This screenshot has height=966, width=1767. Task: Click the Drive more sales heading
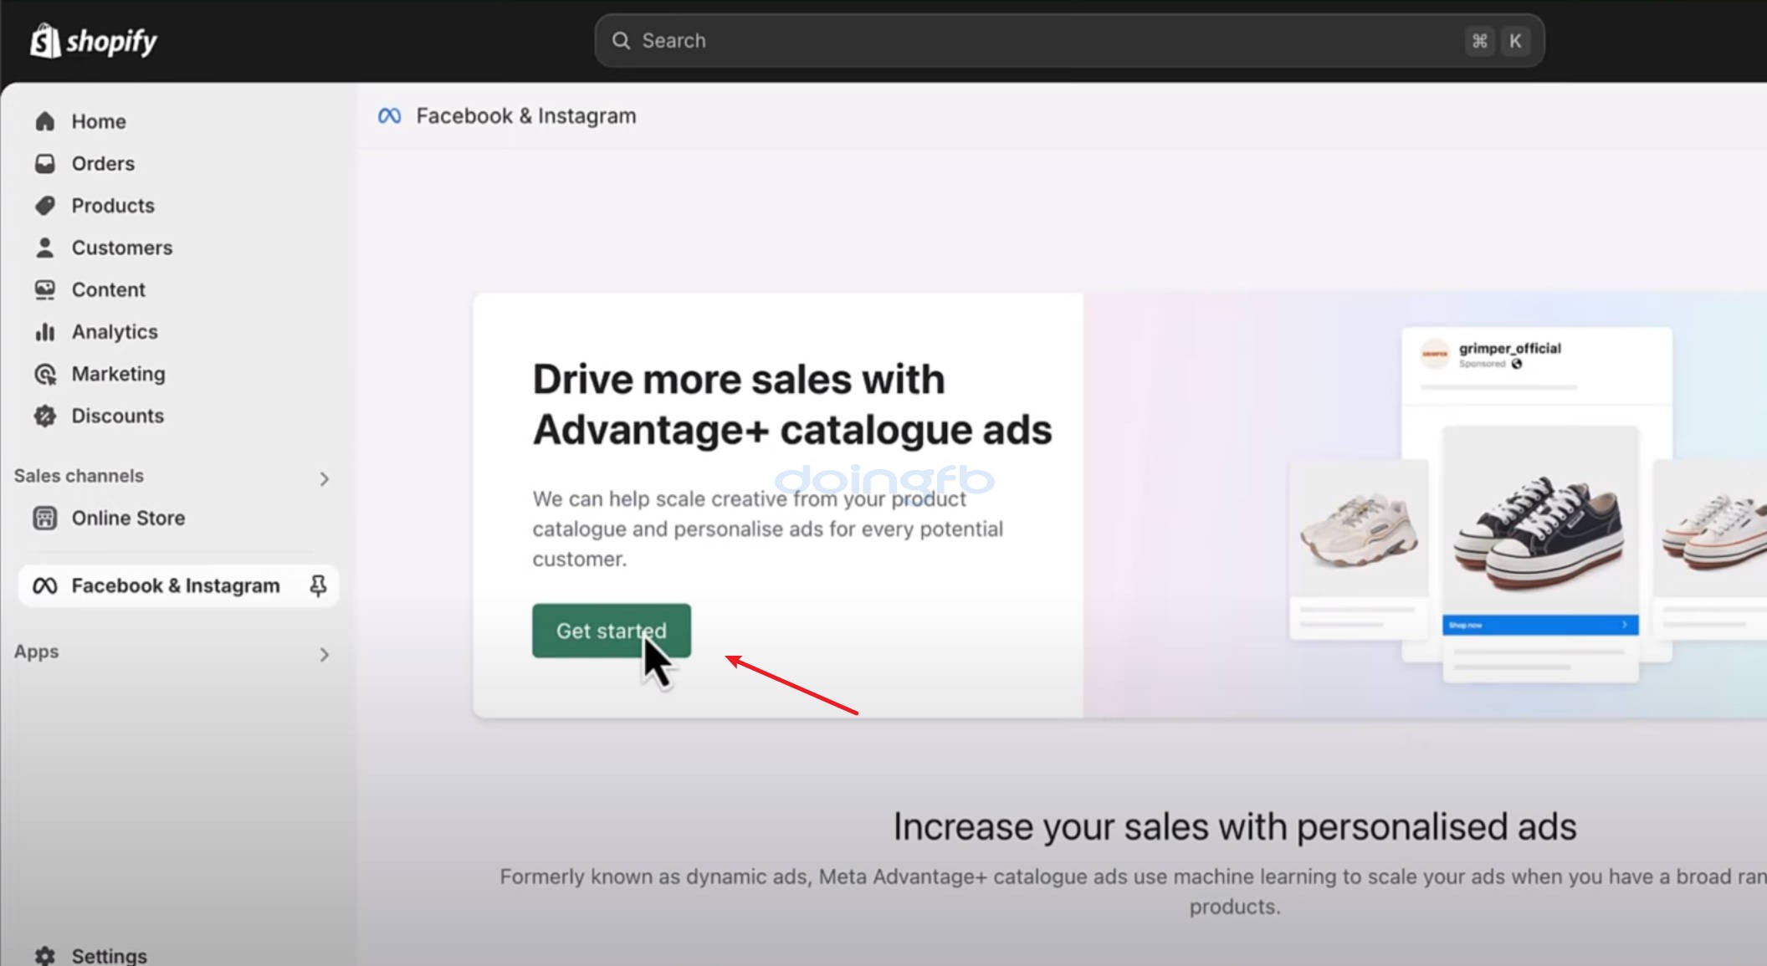792,405
